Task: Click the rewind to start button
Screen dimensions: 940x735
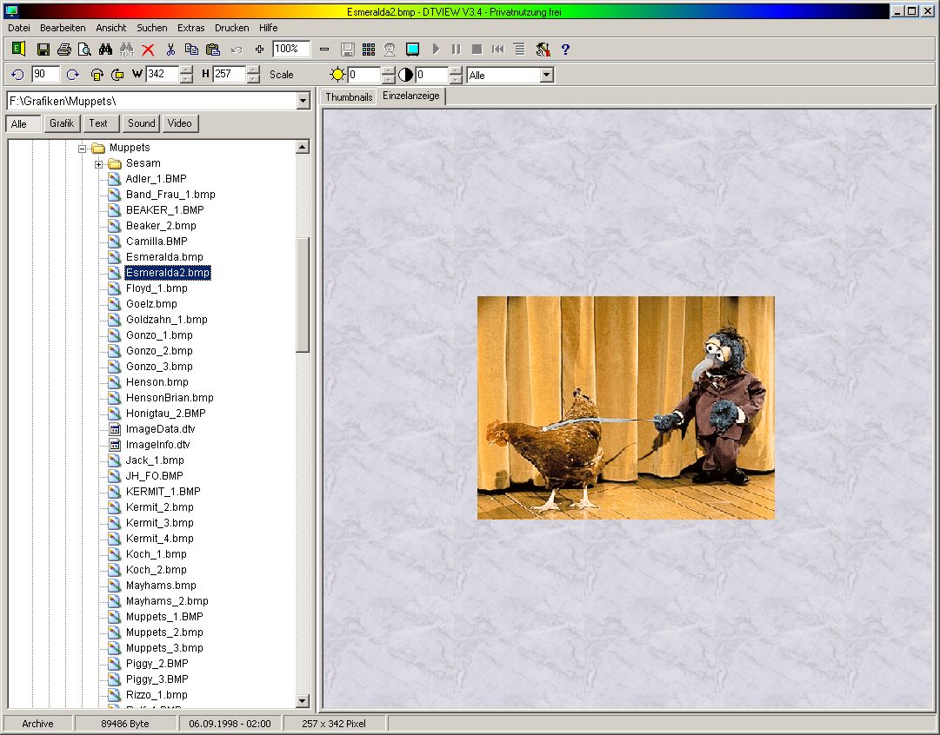Action: pos(498,50)
